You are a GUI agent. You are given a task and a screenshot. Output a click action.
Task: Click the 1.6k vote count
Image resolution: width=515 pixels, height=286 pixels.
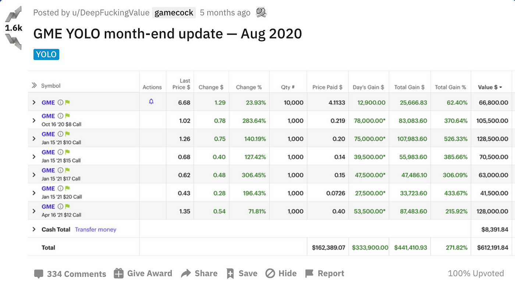pyautogui.click(x=14, y=28)
